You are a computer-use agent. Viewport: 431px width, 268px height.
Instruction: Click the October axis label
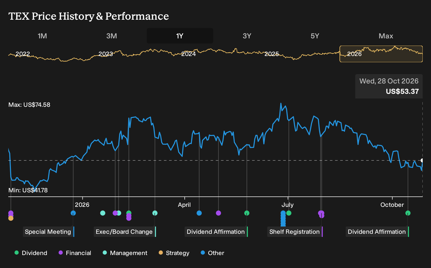tap(392, 205)
